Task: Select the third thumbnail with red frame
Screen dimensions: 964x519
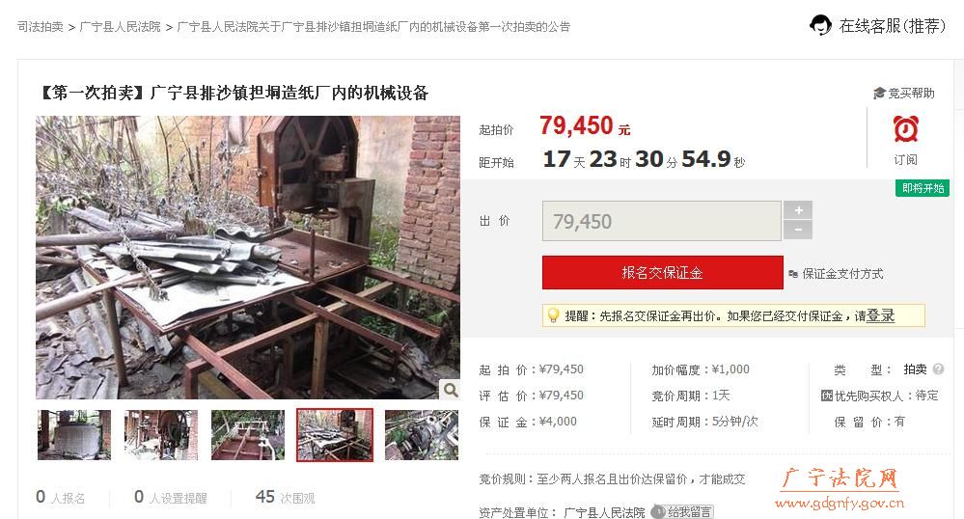Action: pyautogui.click(x=248, y=435)
